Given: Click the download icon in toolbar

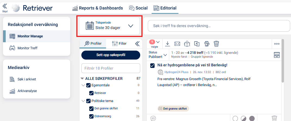Looking at the screenshot, I should click(x=168, y=44).
